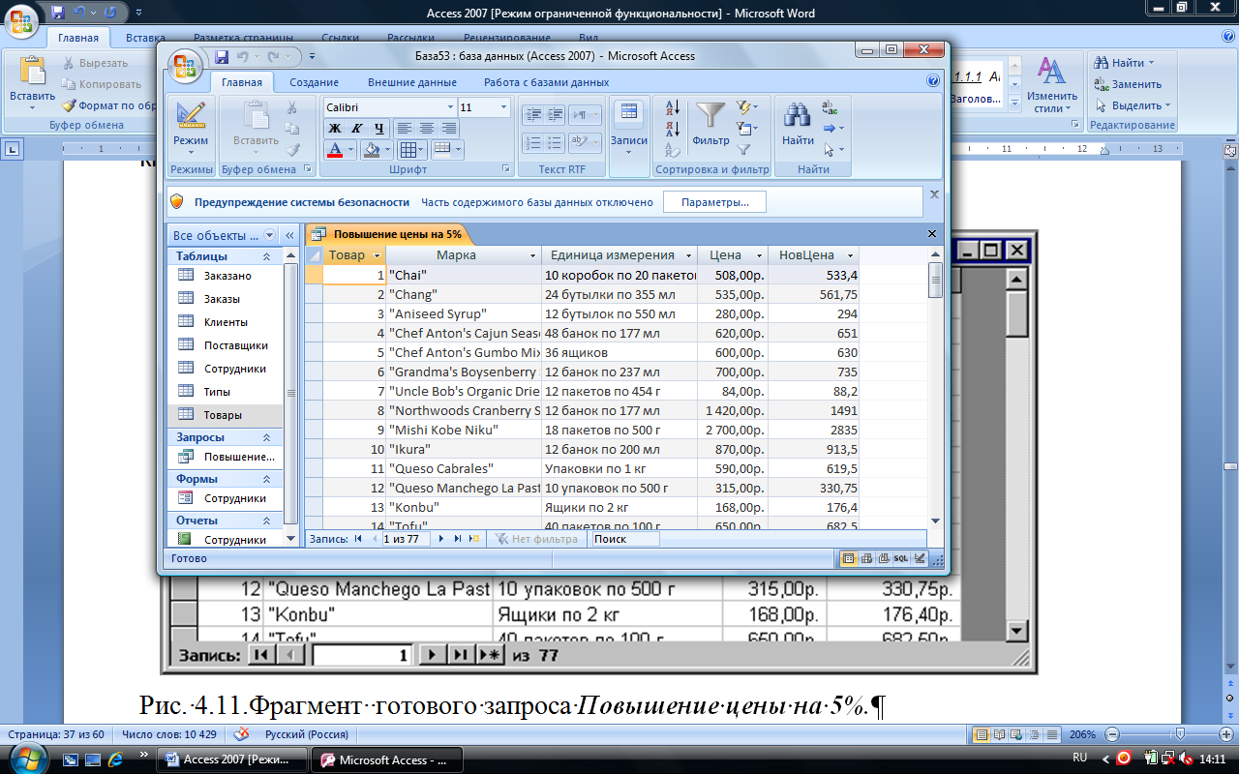Apply italic (К) formatting in Access

point(356,128)
